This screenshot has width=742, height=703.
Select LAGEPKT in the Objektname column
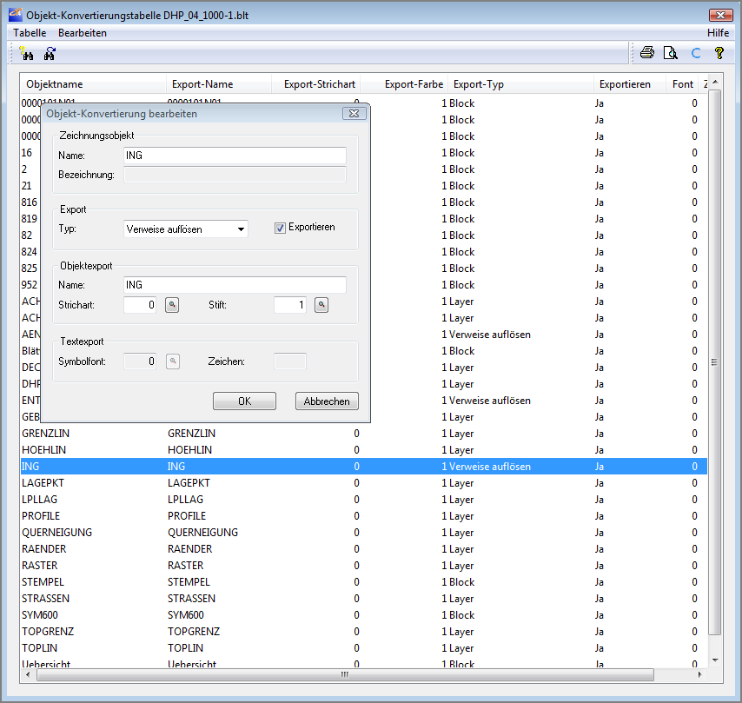[x=43, y=483]
